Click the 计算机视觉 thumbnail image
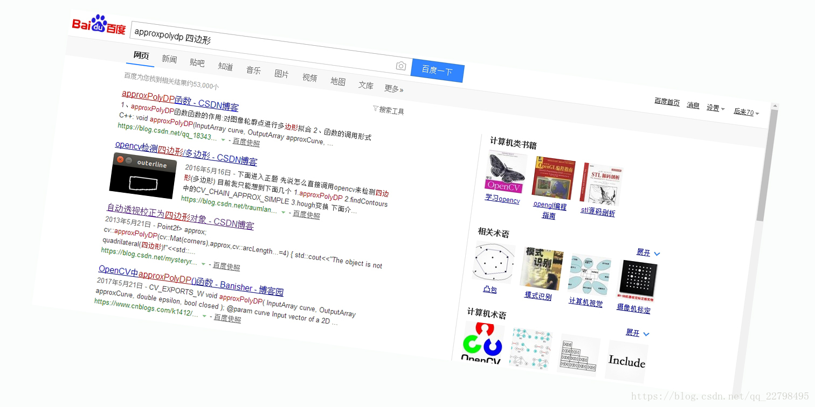This screenshot has height=407, width=815. pos(590,275)
